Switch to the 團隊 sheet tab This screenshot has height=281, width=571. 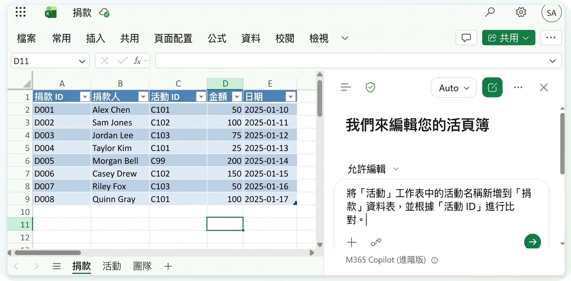pyautogui.click(x=142, y=266)
